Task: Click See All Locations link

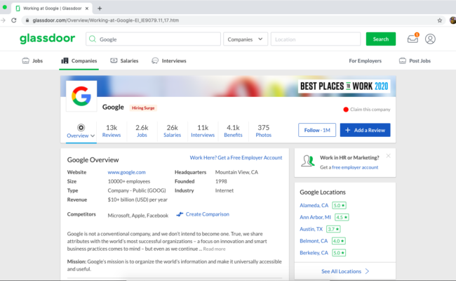Action: [341, 271]
